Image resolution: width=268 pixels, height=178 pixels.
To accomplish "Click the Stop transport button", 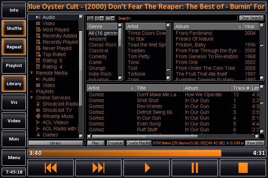I will [x=243, y=168].
